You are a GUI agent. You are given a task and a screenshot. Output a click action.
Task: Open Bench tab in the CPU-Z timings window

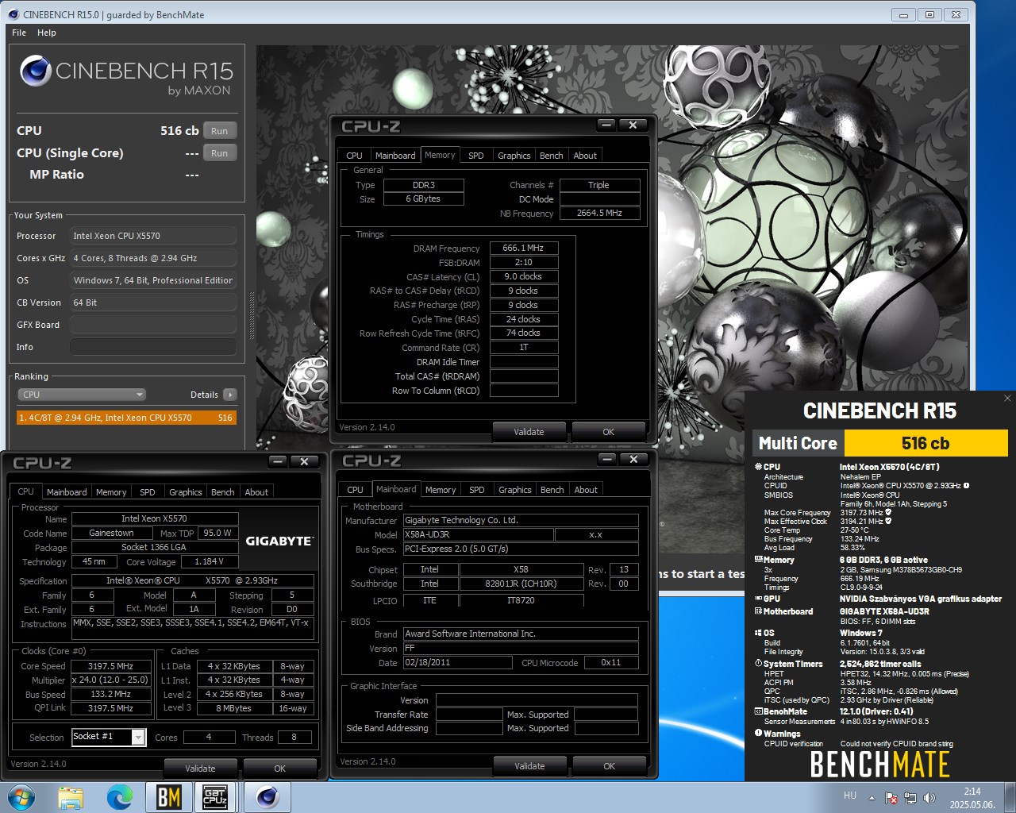tap(552, 156)
